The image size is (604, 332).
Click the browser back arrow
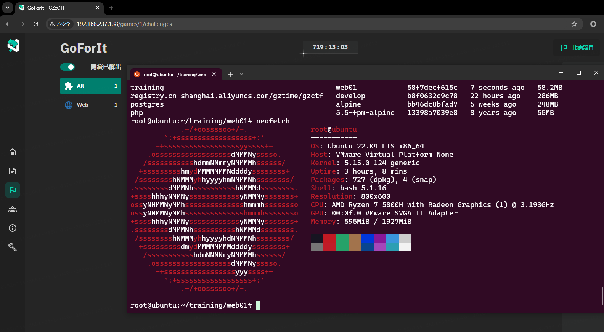(8, 24)
